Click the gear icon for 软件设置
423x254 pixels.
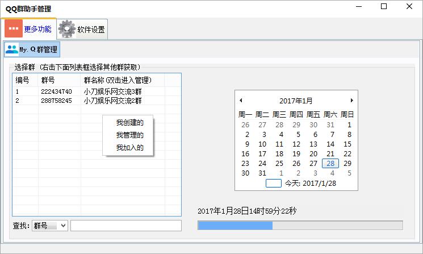click(x=67, y=29)
